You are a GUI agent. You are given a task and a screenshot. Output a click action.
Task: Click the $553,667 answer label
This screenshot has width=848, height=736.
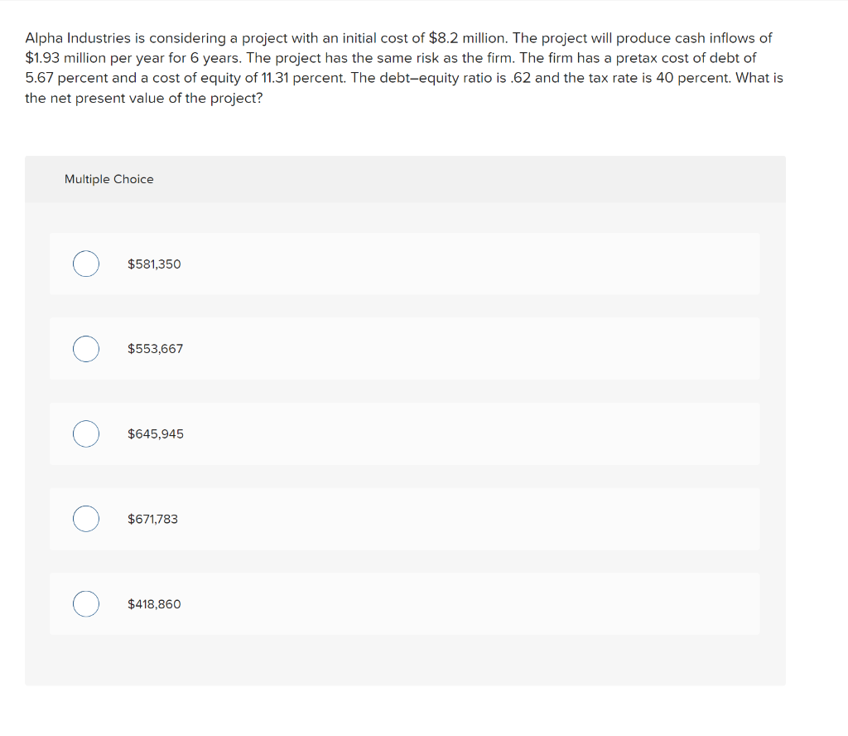pyautogui.click(x=155, y=349)
